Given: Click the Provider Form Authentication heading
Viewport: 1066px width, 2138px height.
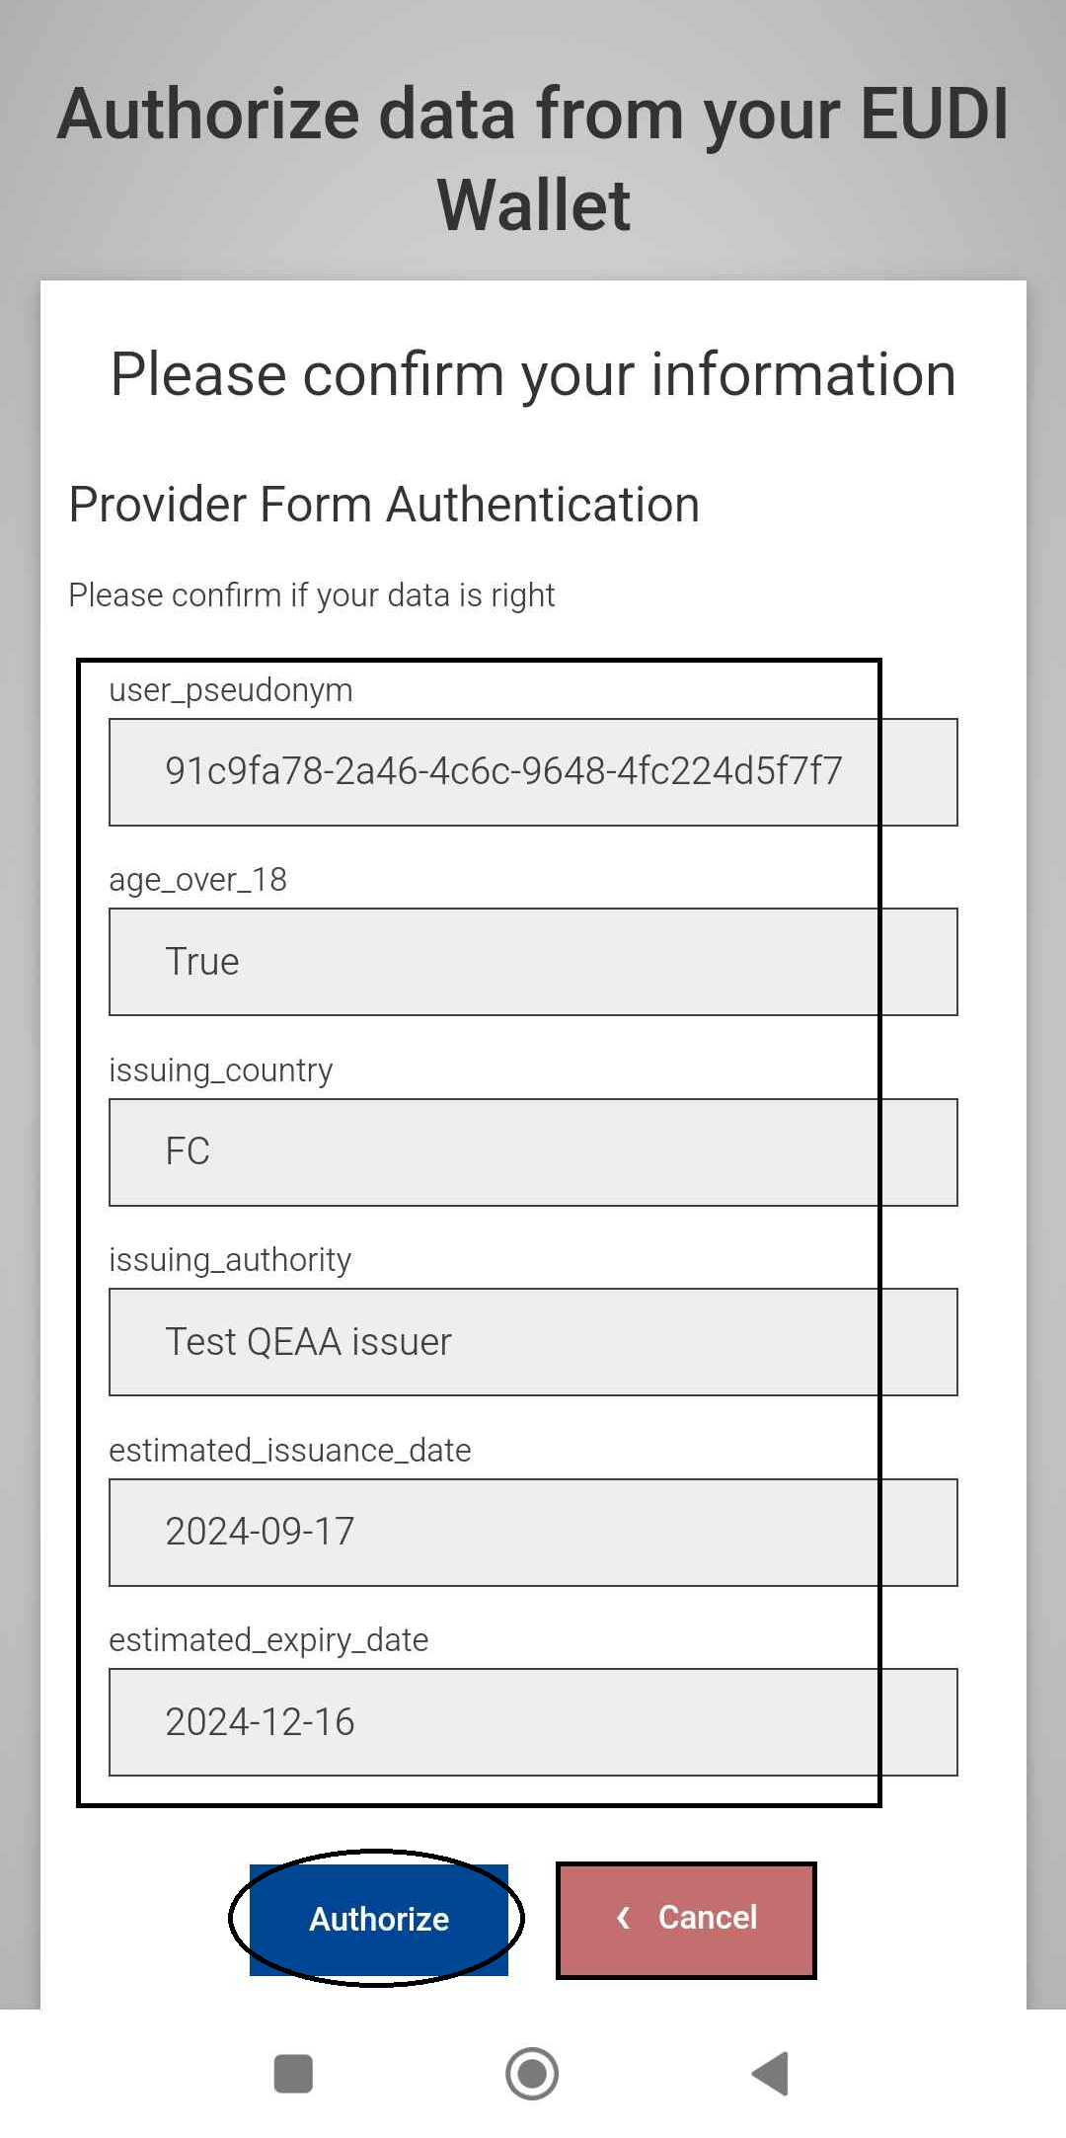Looking at the screenshot, I should [x=384, y=505].
